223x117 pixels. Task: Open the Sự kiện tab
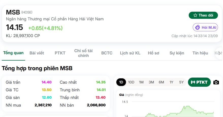click(x=177, y=53)
